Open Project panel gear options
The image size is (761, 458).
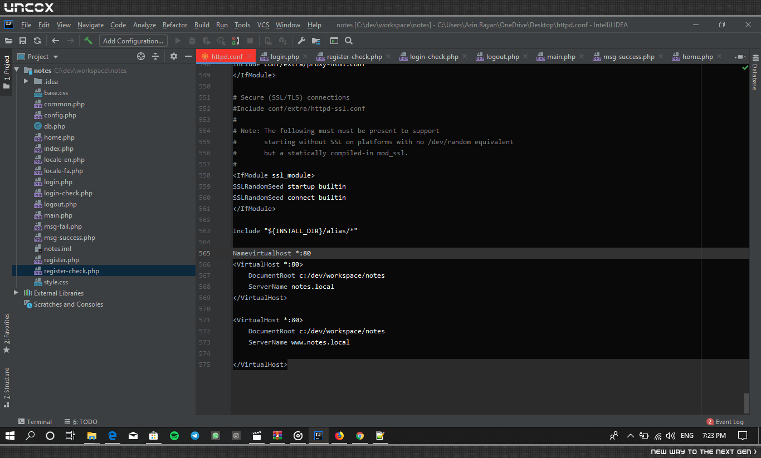(174, 56)
